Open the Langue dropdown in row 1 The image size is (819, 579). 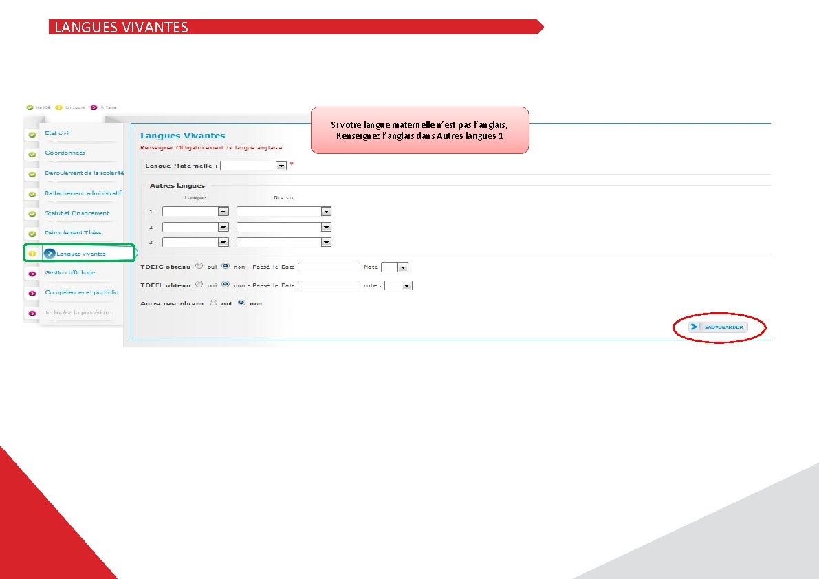pyautogui.click(x=195, y=211)
